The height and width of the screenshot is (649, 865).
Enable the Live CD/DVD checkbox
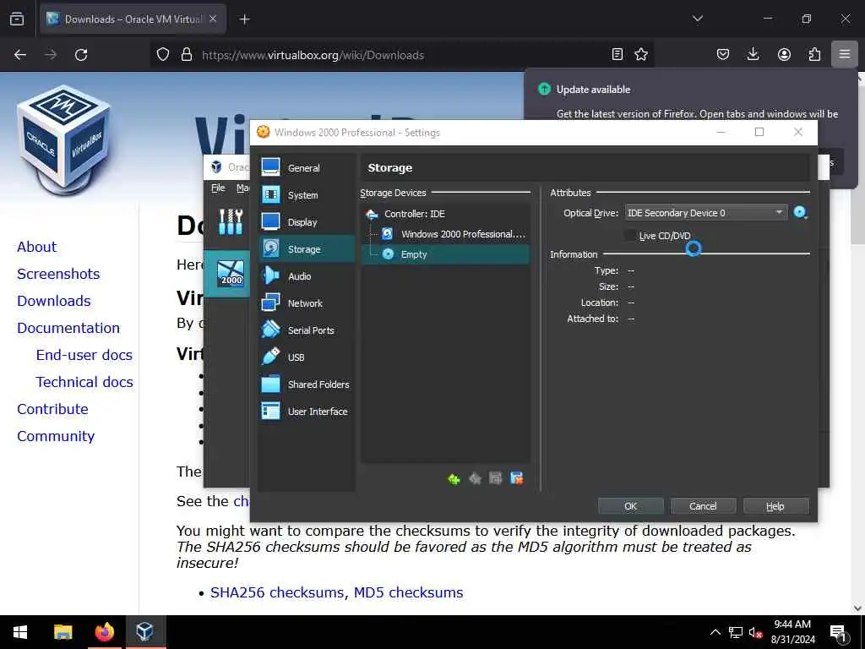630,236
